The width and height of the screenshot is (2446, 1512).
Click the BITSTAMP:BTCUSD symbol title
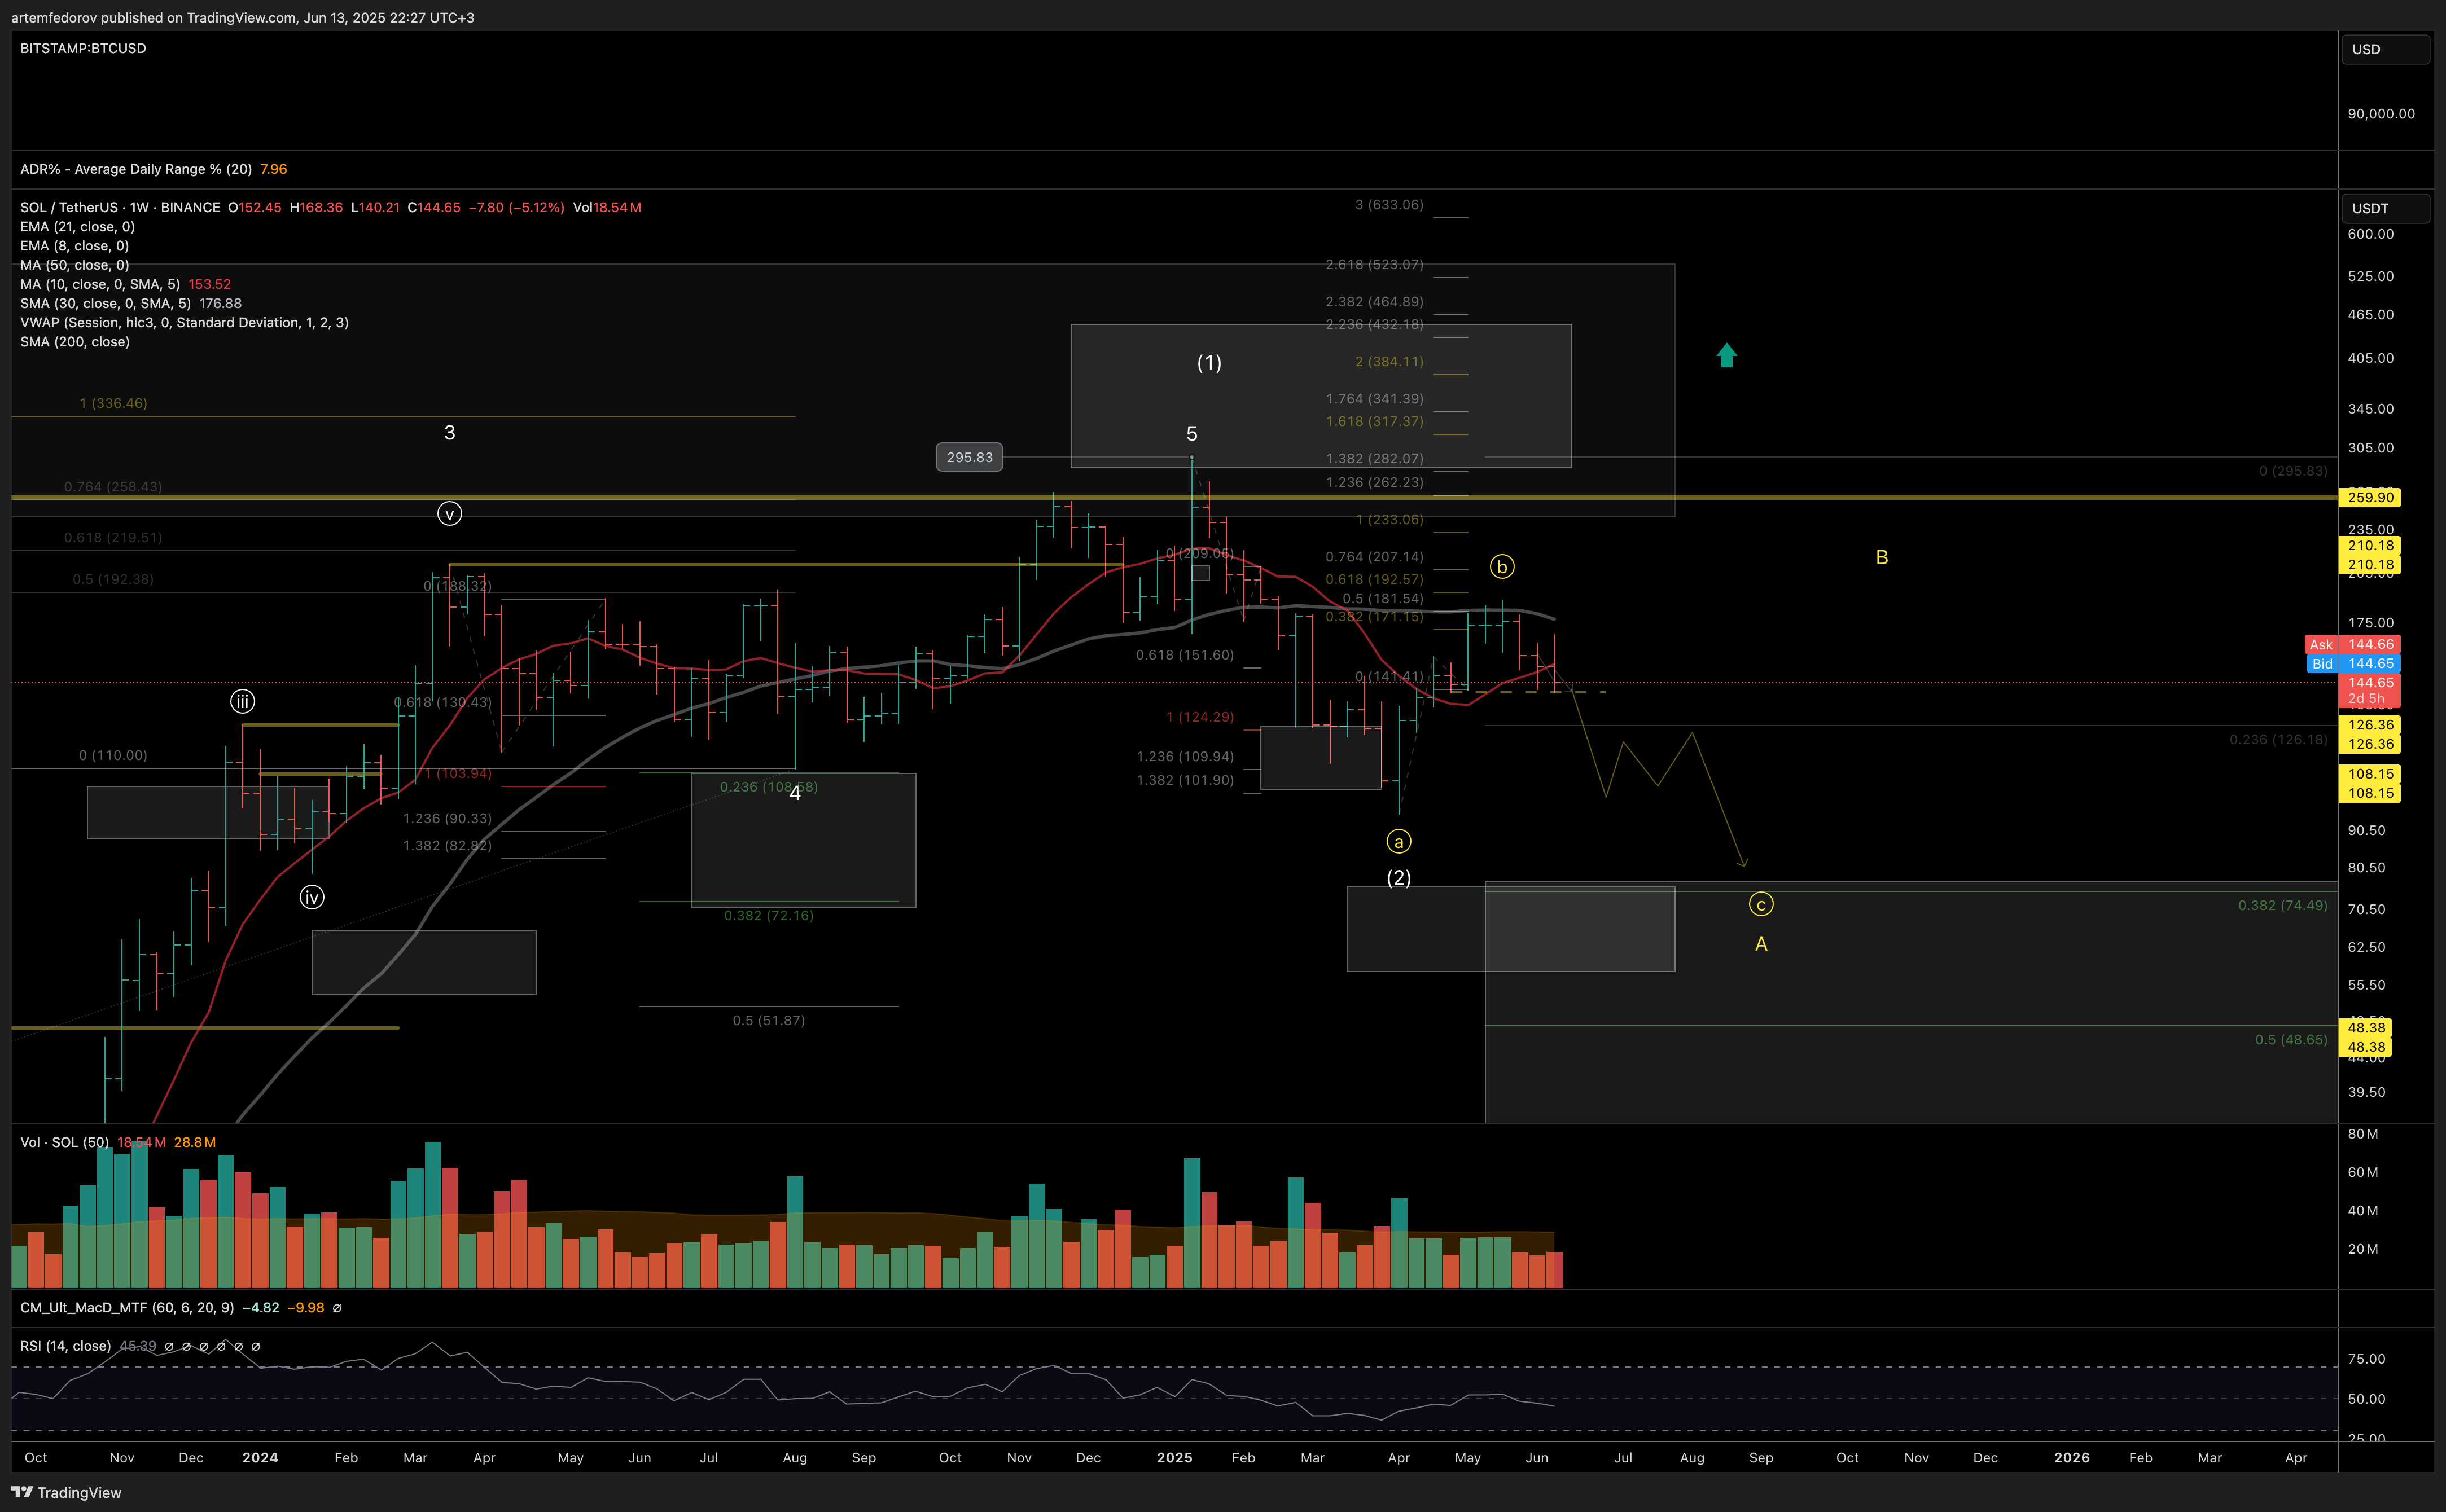[x=83, y=48]
